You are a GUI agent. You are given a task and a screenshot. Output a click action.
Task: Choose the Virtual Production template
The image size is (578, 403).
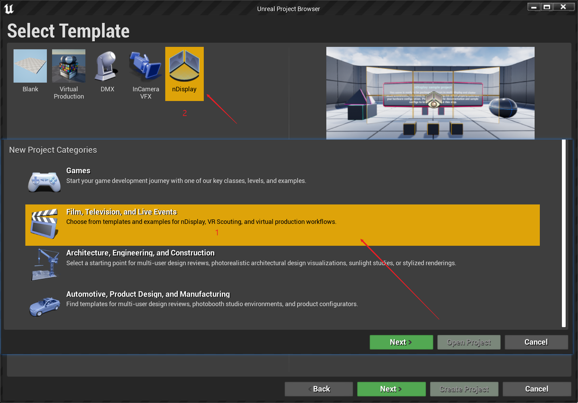click(x=69, y=74)
